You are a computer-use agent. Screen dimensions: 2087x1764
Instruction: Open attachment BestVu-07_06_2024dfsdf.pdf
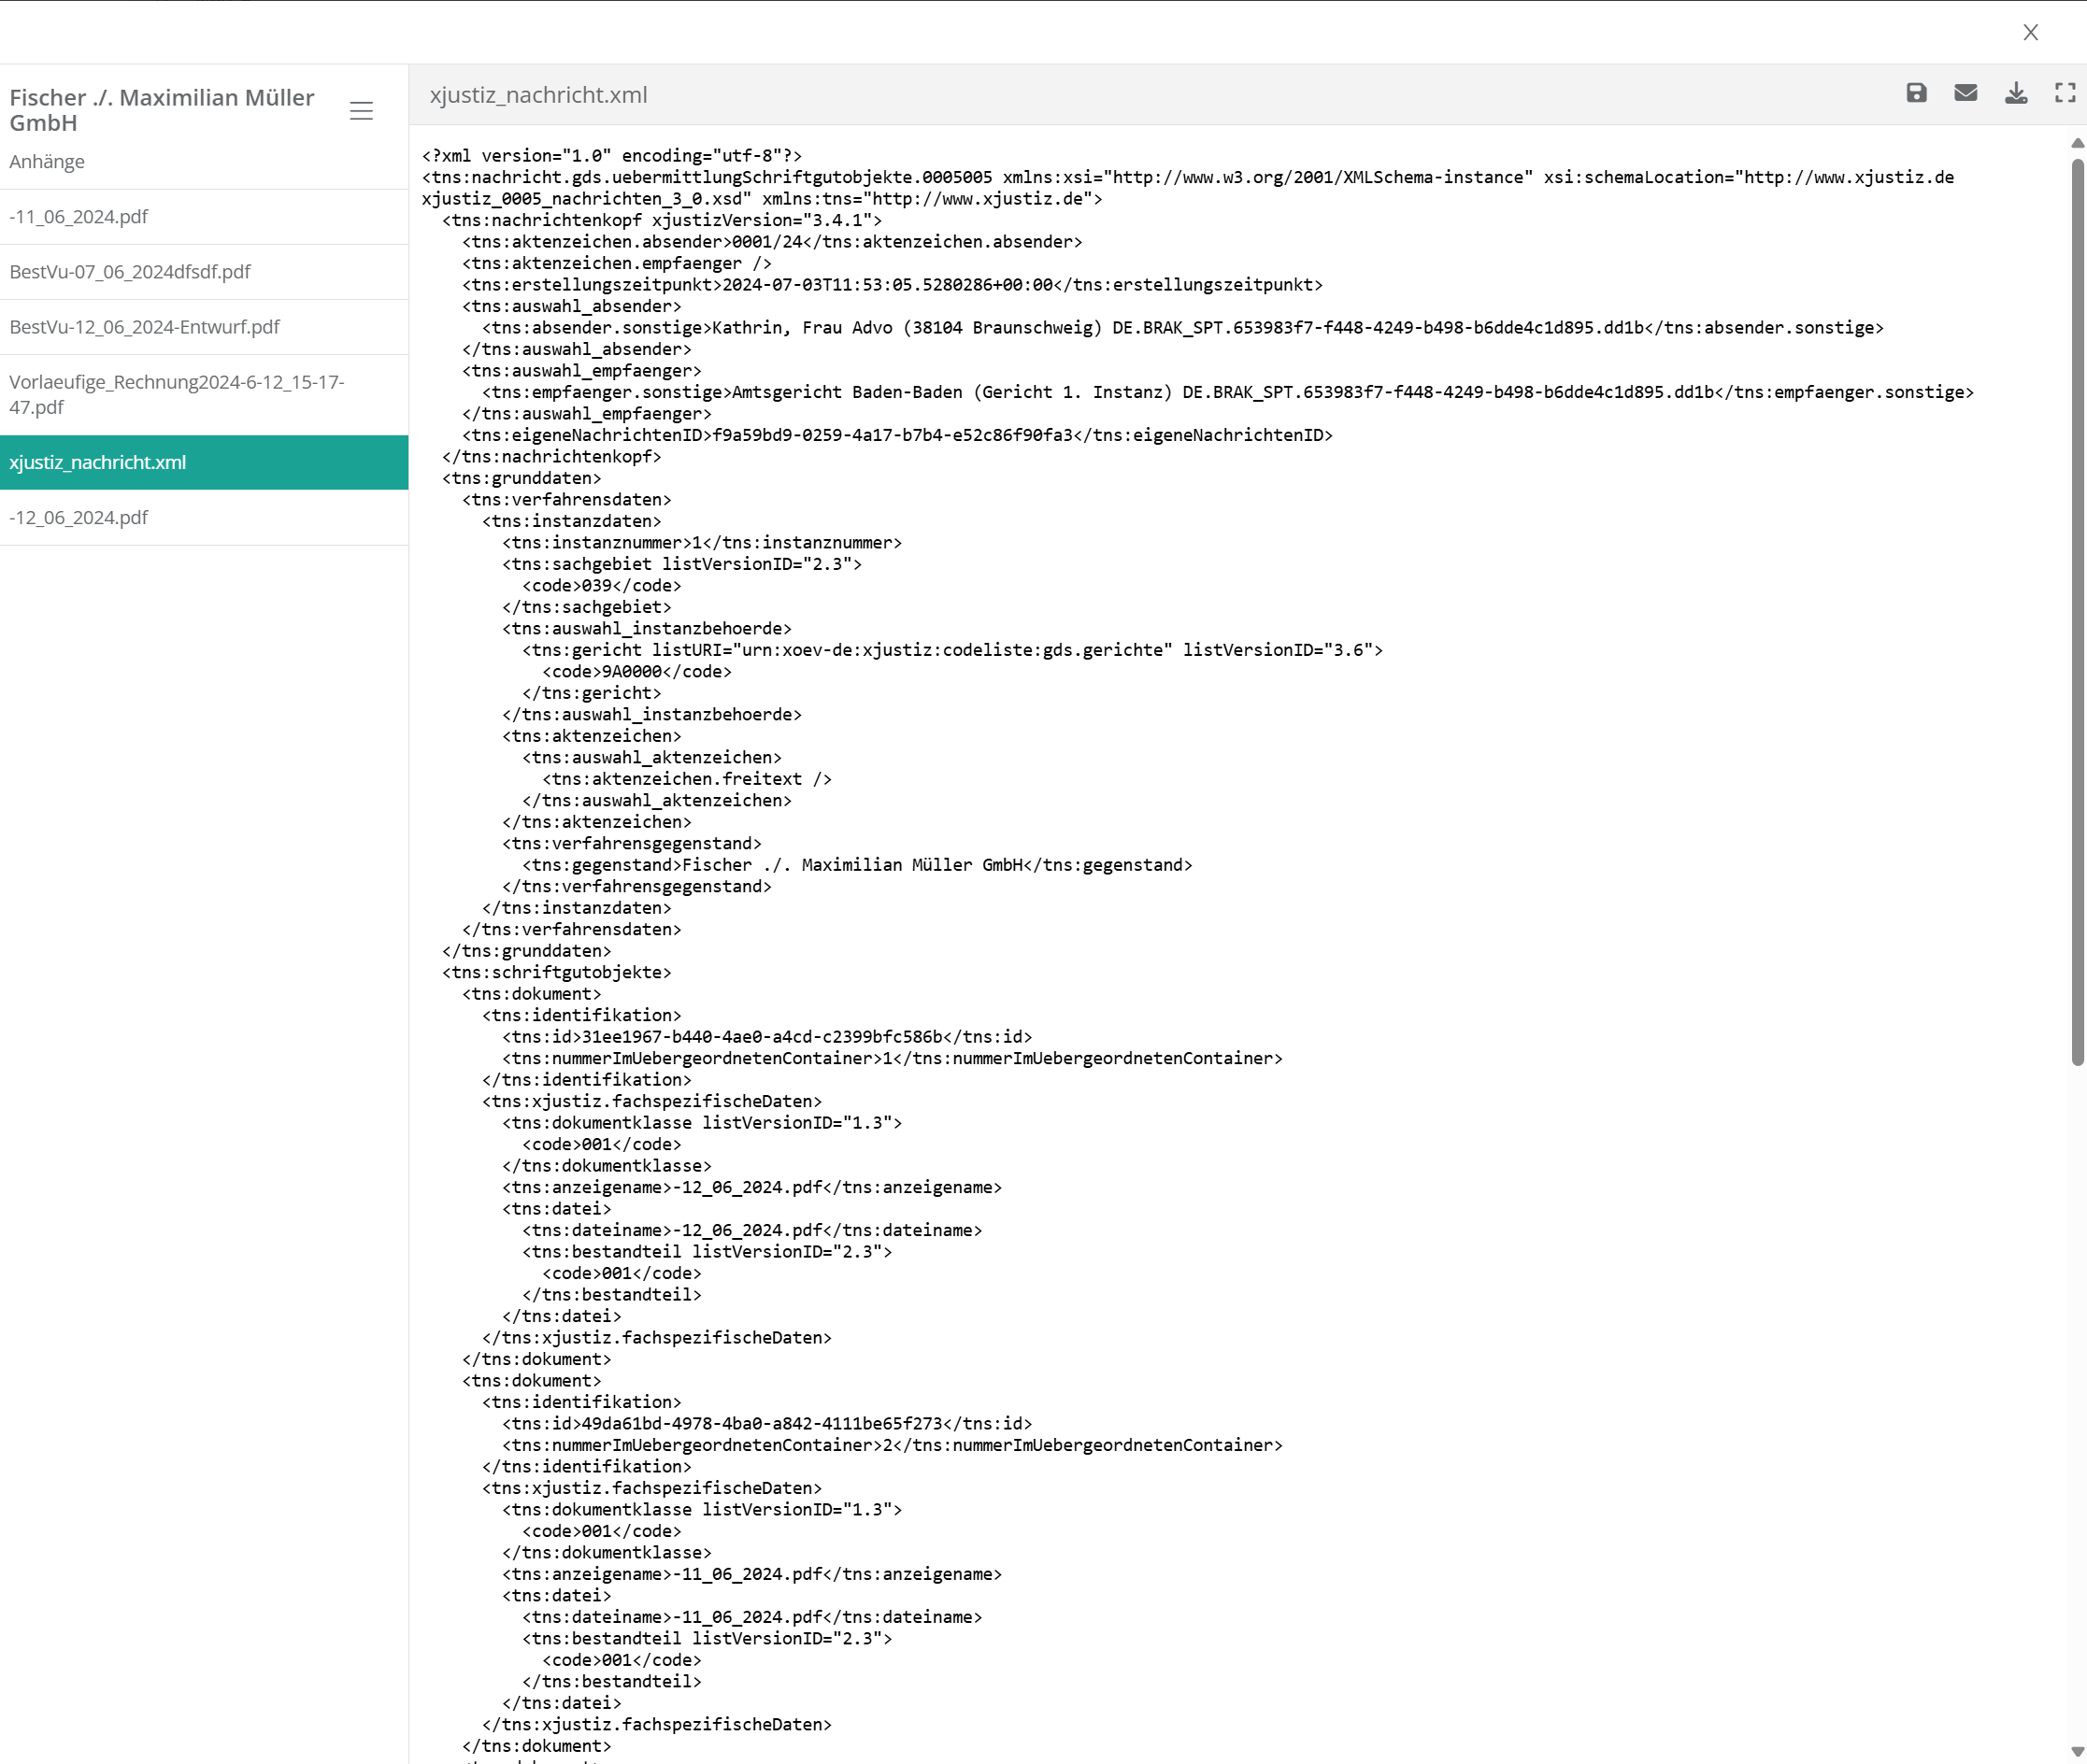click(130, 272)
